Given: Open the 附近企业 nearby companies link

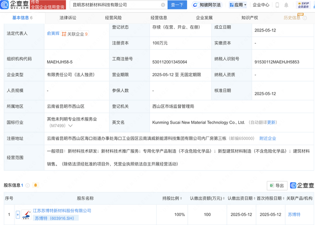Looking at the screenshot, I should tap(267, 138).
